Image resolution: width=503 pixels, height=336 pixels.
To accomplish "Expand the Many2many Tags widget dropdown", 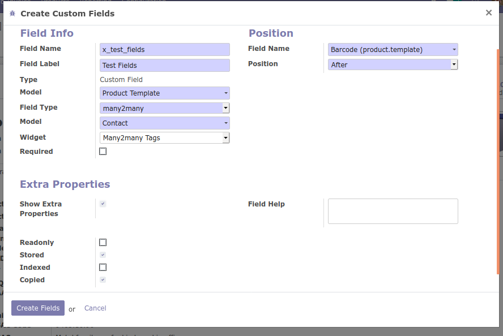I will (165, 137).
